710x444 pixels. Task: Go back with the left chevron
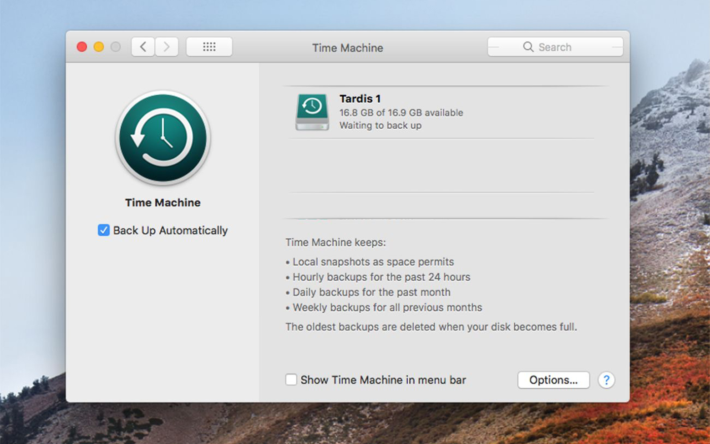coord(143,47)
